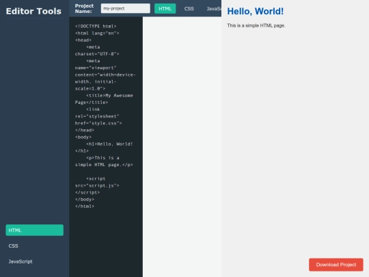This screenshot has height=277, width=369.
Task: Click the rel="stylesheet" code line
Action: pos(97,116)
